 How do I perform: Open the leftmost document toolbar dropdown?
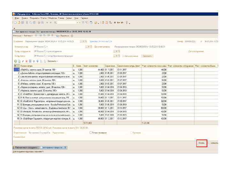(18, 36)
